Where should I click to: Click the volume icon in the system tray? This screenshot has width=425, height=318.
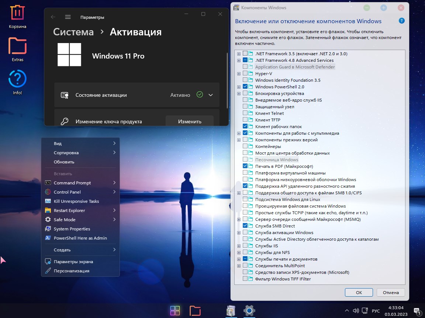(x=355, y=310)
